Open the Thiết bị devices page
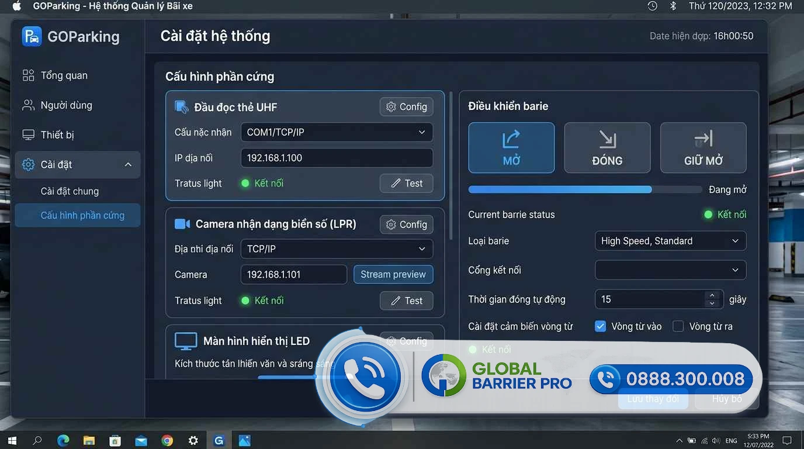 (78, 135)
